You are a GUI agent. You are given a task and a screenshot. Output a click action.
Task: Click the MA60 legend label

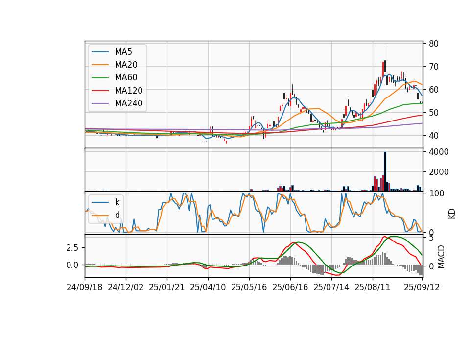[x=126, y=78]
